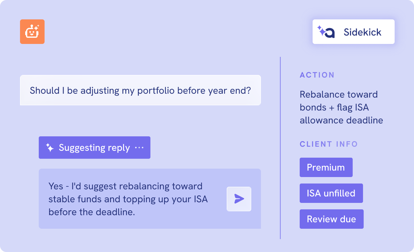Image resolution: width=414 pixels, height=252 pixels.
Task: Click the Suggesting reply button
Action: coord(95,148)
